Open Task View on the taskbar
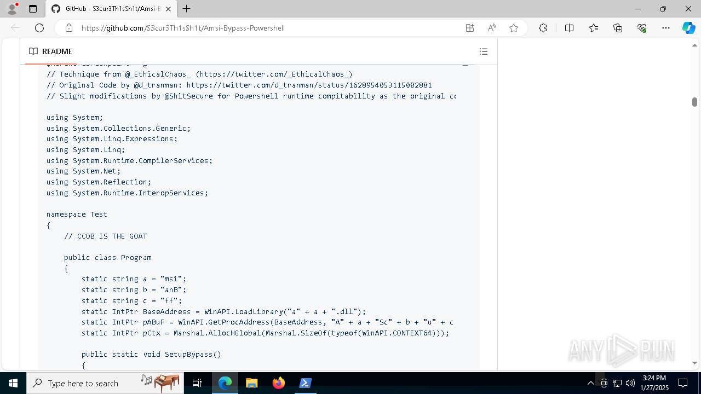The width and height of the screenshot is (701, 394). [x=197, y=383]
